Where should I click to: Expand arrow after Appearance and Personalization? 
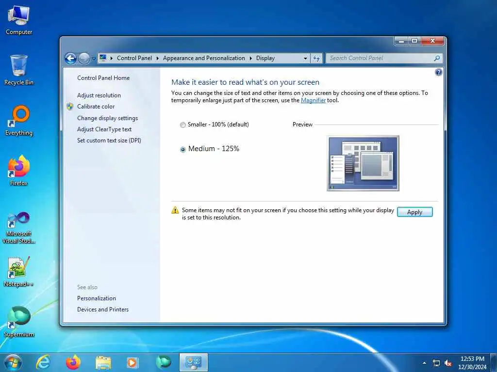point(250,58)
